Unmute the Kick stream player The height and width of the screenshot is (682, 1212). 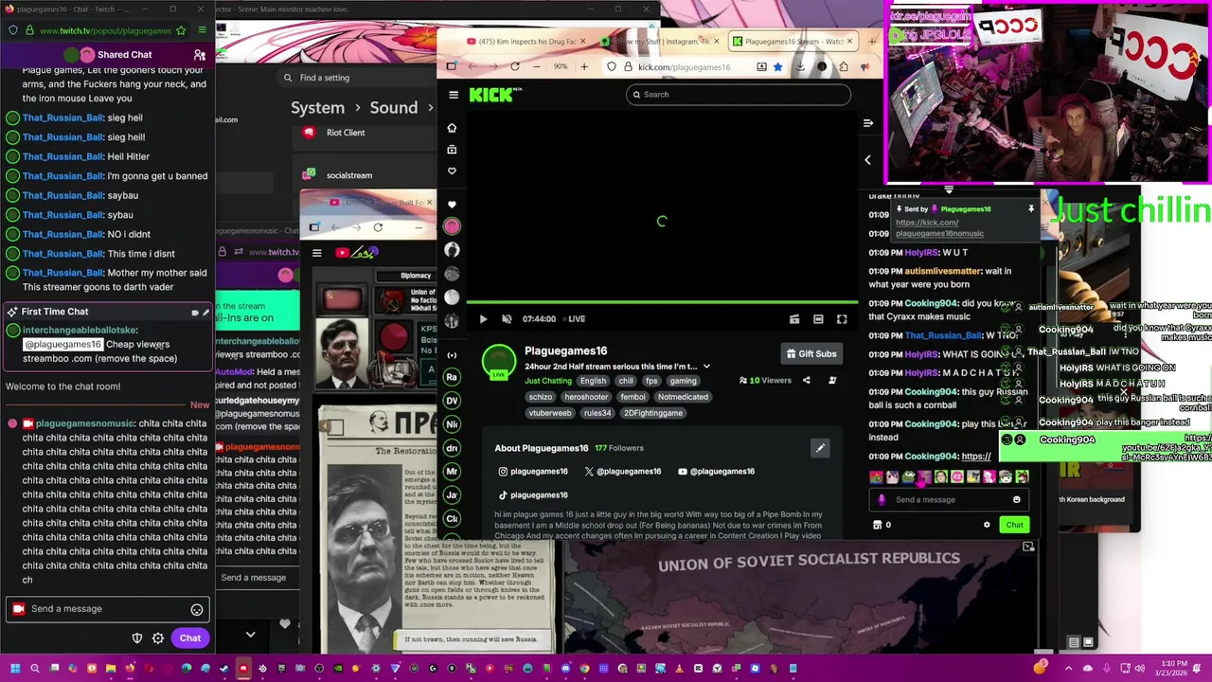click(507, 319)
